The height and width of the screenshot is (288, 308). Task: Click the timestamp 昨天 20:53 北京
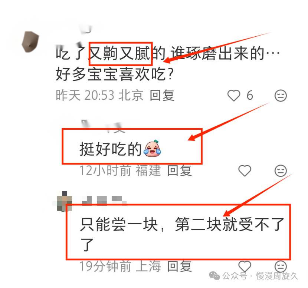[99, 96]
